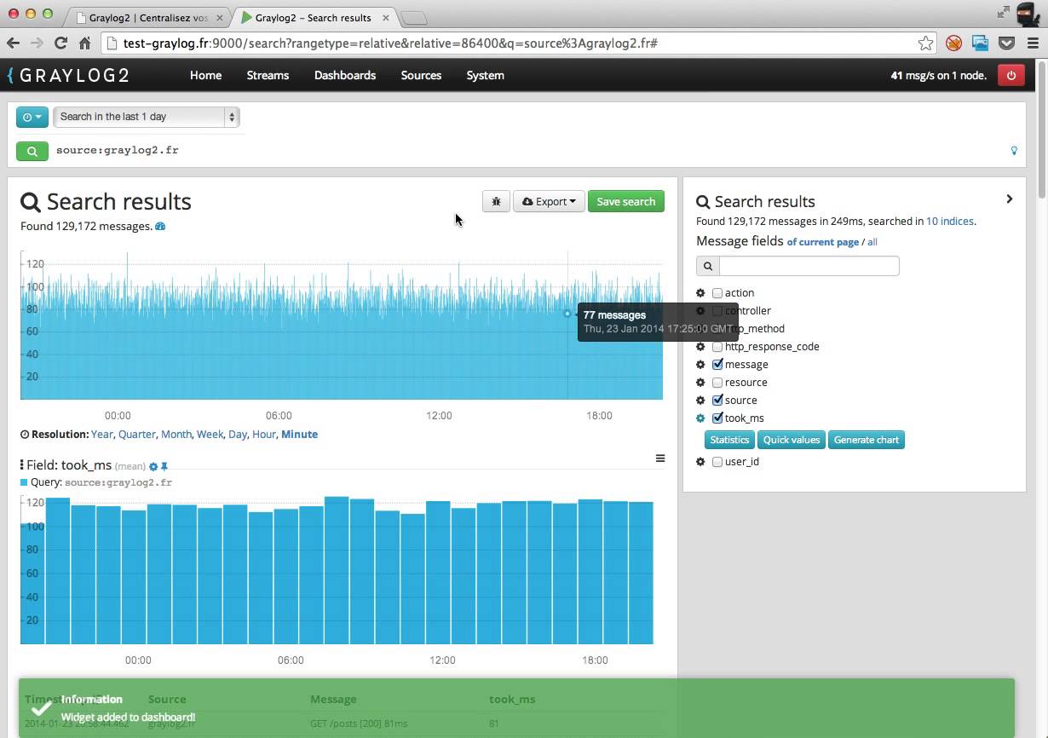Image resolution: width=1048 pixels, height=738 pixels.
Task: Open the Dashboards menu
Action: [x=345, y=75]
